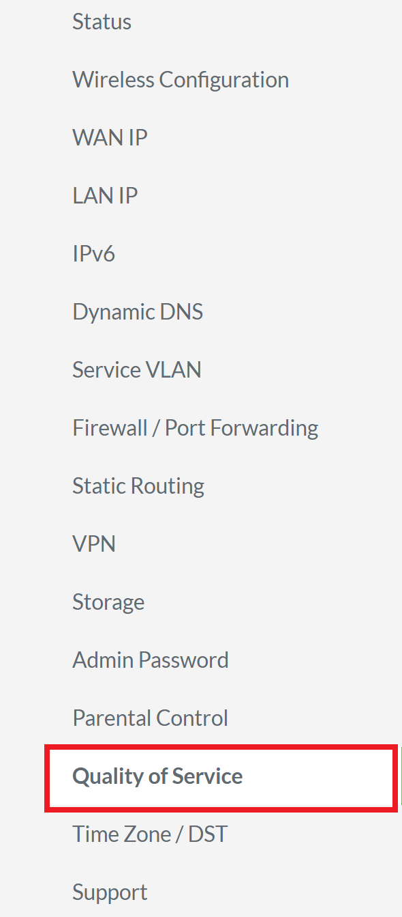The height and width of the screenshot is (917, 402).
Task: Select Storage from the sidebar
Action: 108,602
